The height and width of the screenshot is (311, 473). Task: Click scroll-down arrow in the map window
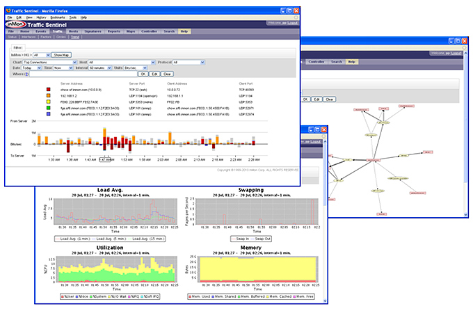coord(465,215)
